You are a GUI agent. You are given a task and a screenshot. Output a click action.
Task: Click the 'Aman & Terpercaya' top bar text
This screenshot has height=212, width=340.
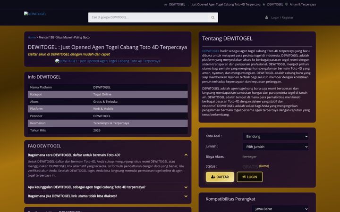(303, 4)
